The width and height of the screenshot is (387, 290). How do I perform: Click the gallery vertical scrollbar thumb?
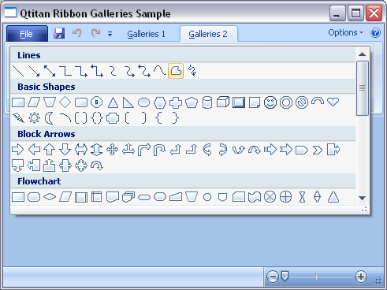click(x=363, y=88)
